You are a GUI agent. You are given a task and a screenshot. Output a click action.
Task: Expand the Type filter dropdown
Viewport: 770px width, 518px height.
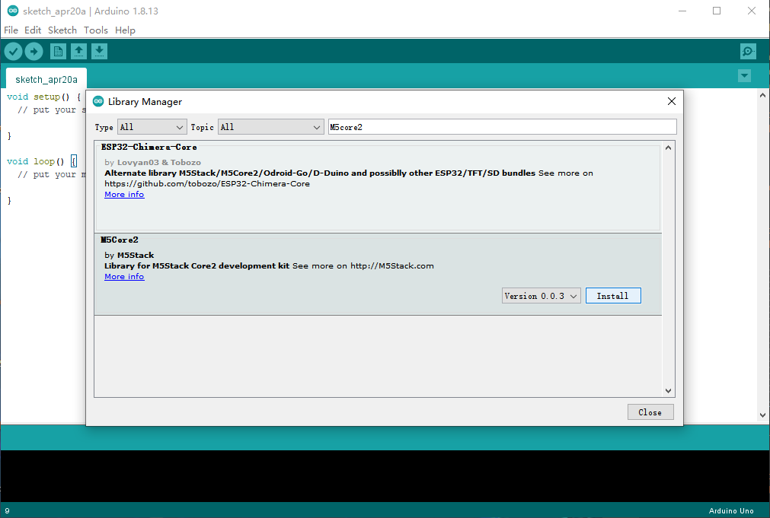152,127
